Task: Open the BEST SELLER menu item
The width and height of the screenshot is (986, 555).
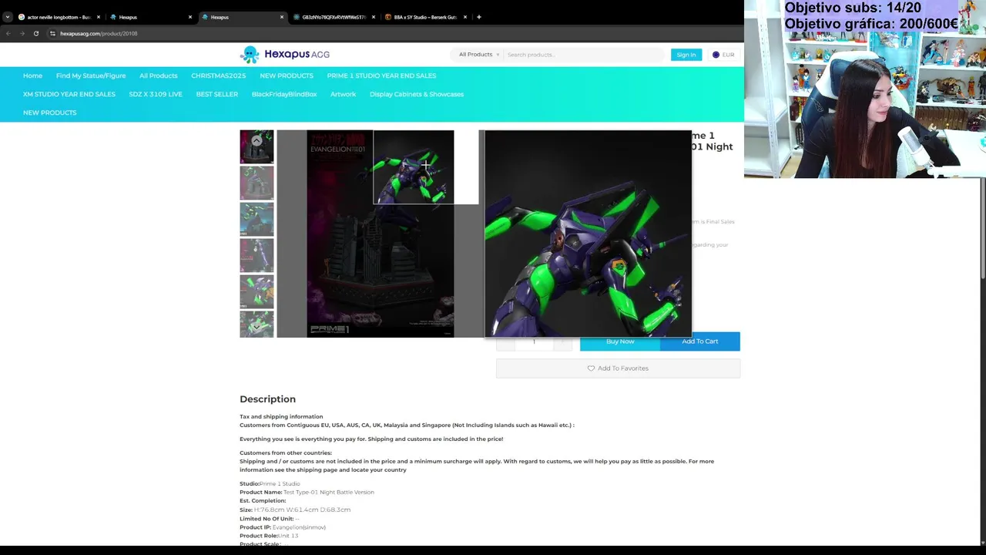Action: [x=216, y=94]
